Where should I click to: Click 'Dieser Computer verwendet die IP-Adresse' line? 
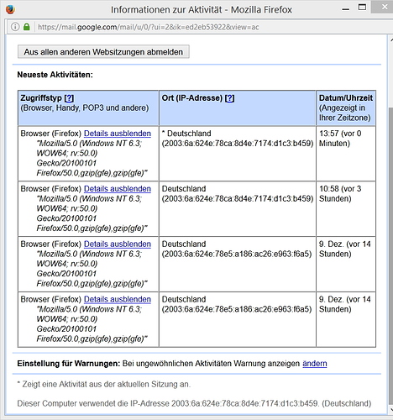coord(194,403)
